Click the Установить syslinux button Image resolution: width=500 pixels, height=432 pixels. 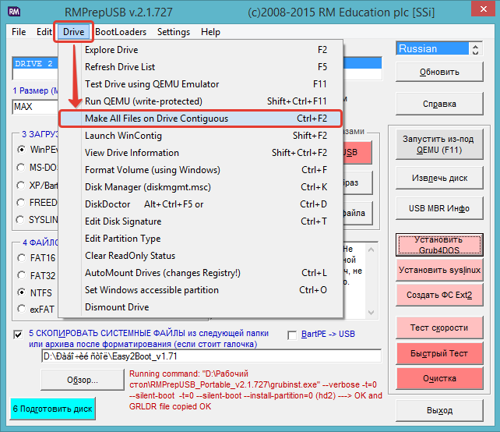(439, 270)
